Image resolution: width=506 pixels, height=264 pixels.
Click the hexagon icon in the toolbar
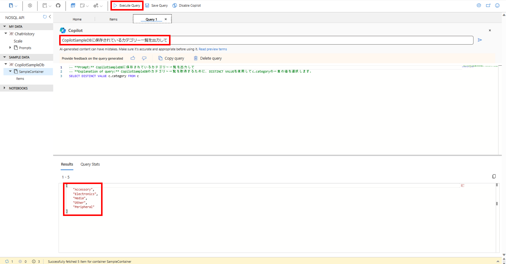[x=30, y=6]
